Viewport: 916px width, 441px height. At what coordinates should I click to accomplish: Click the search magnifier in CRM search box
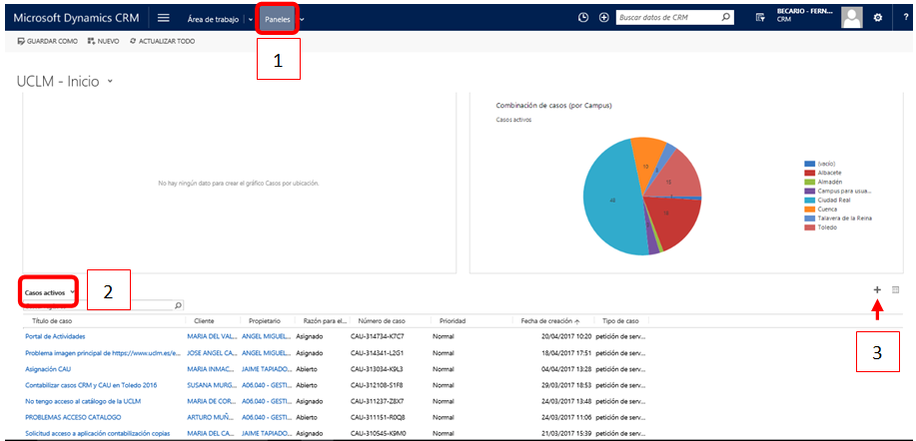726,18
